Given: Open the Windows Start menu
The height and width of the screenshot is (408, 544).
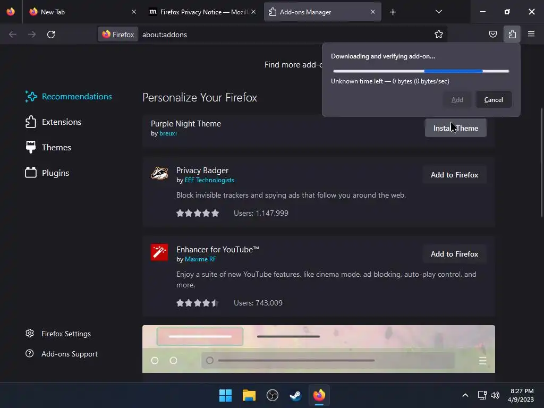Looking at the screenshot, I should coord(225,395).
